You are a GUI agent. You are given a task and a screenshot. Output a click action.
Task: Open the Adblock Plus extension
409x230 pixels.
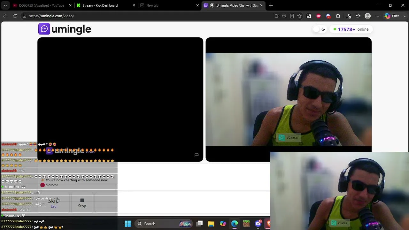pos(319,16)
